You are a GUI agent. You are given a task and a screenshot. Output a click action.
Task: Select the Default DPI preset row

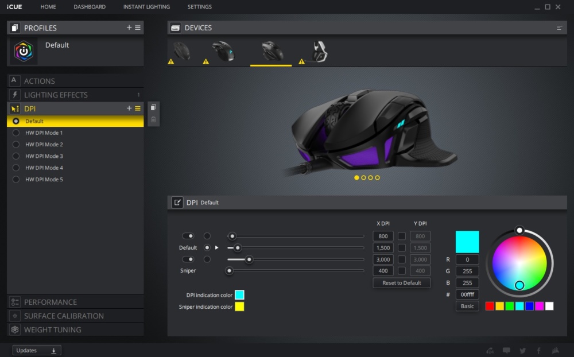[x=75, y=121]
